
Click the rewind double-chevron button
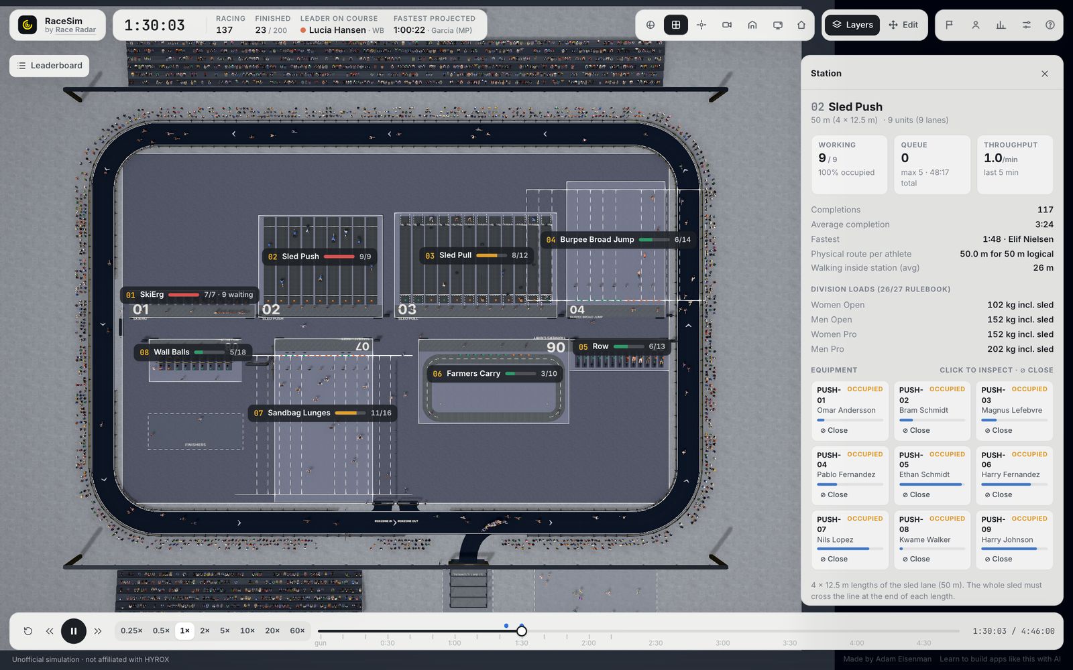tap(50, 631)
